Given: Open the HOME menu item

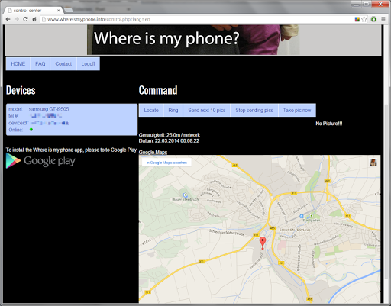Looking at the screenshot, I should point(18,64).
